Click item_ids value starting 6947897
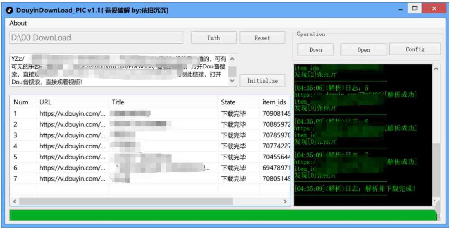The width and height of the screenshot is (456, 234). 276,168
